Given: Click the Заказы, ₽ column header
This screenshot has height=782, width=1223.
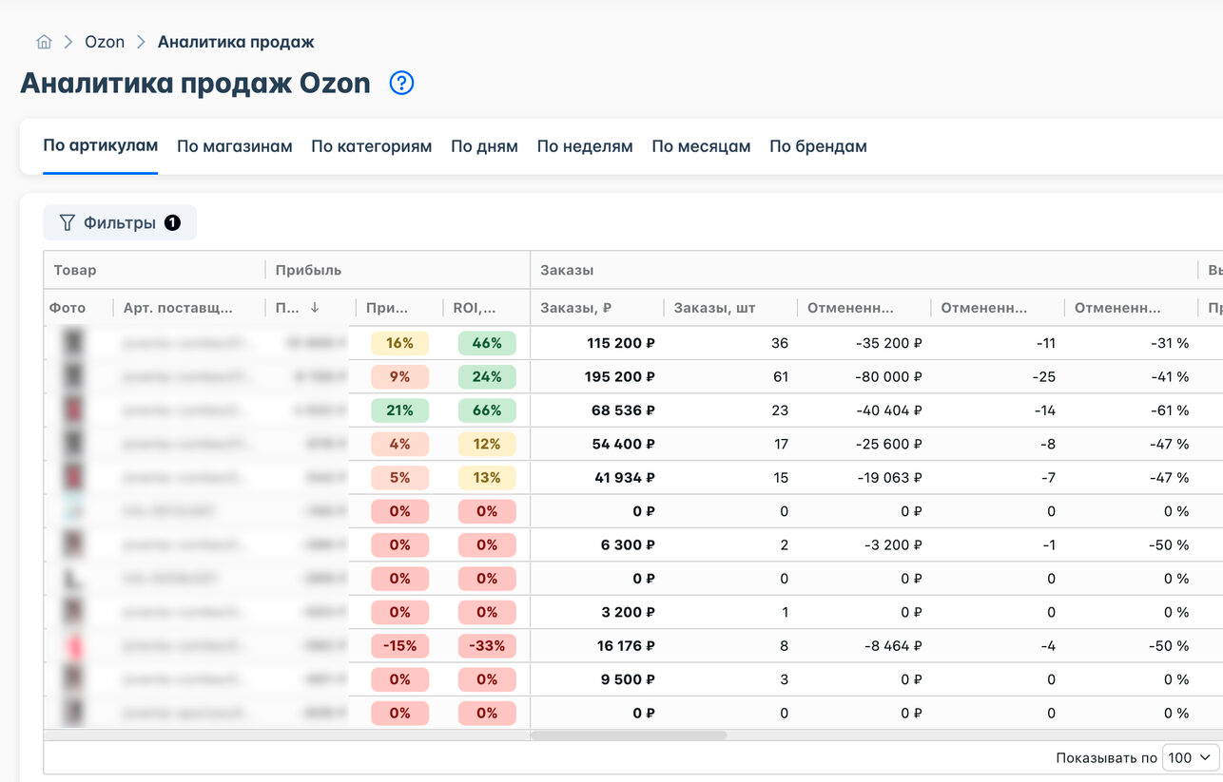Looking at the screenshot, I should point(597,308).
